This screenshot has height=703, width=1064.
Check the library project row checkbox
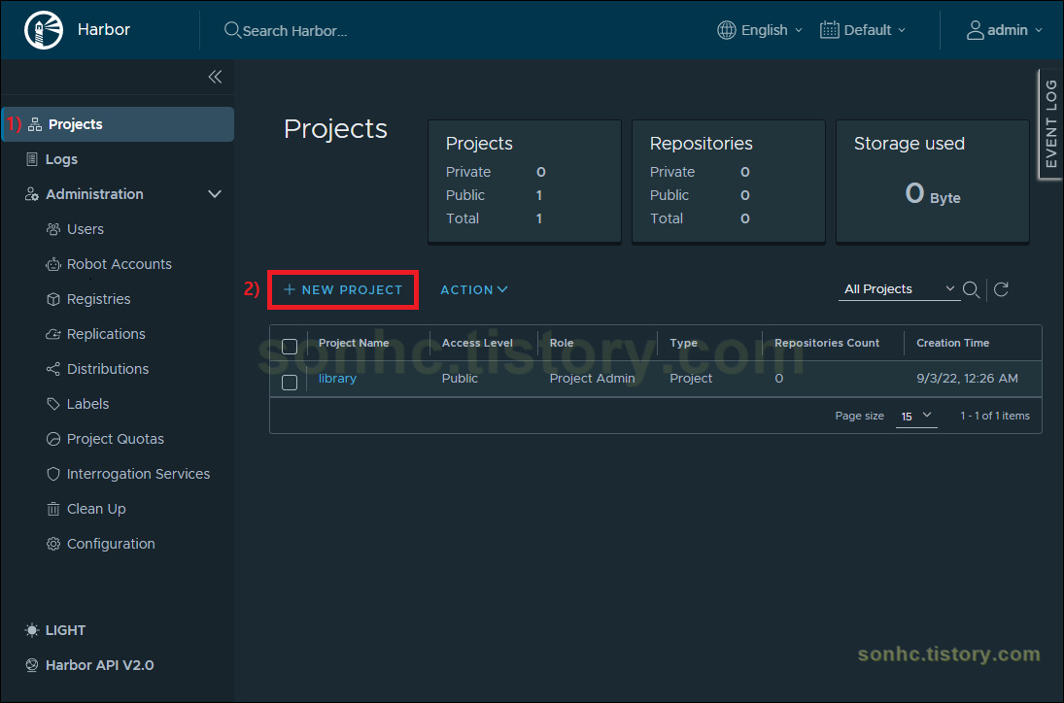290,383
